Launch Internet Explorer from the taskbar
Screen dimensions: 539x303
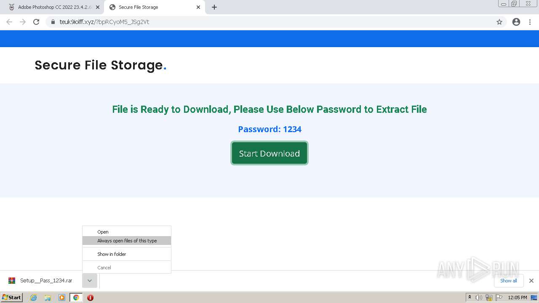(x=34, y=298)
